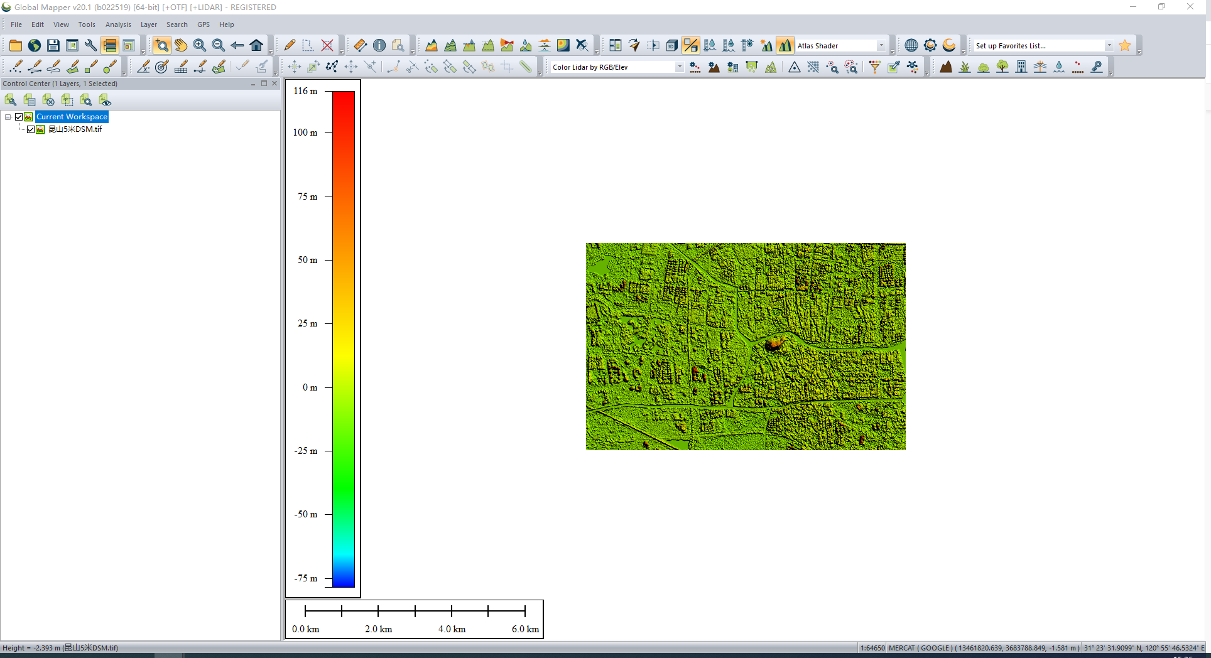
Task: Toggle the hill shading icon
Action: 785,45
